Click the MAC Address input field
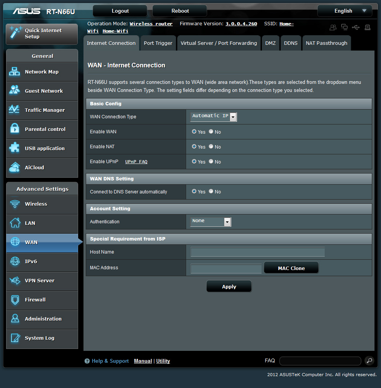The width and height of the screenshot is (381, 388). pyautogui.click(x=226, y=268)
